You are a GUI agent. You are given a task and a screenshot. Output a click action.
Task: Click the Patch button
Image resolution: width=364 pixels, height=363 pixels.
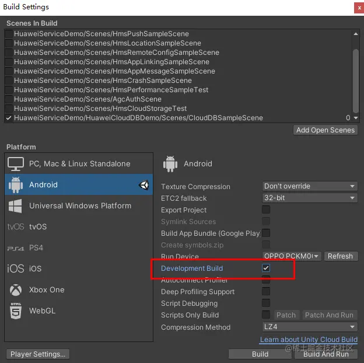(286, 315)
